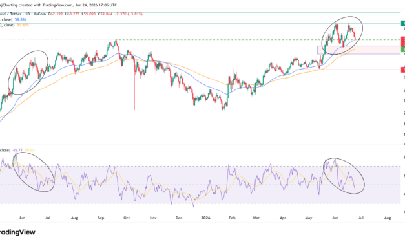
Task: Click the RSI value 45.77
Action: coord(17,150)
